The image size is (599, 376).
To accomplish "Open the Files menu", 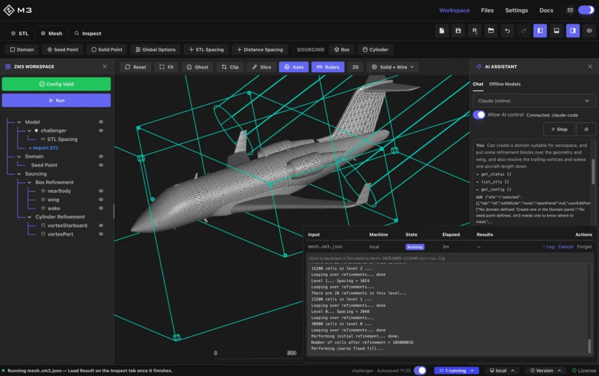I will pos(487,11).
